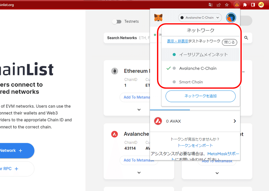Screen dimensions: 269x191
Task: Expand the Avalanche card details chevron
Action: [x=139, y=173]
